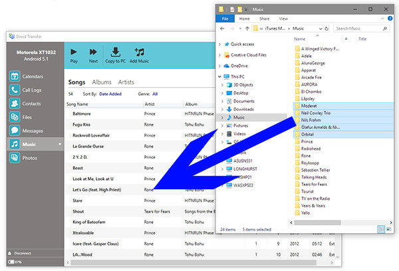Open the Arcade Fire folder
This screenshot has width=399, height=271.
311,77
